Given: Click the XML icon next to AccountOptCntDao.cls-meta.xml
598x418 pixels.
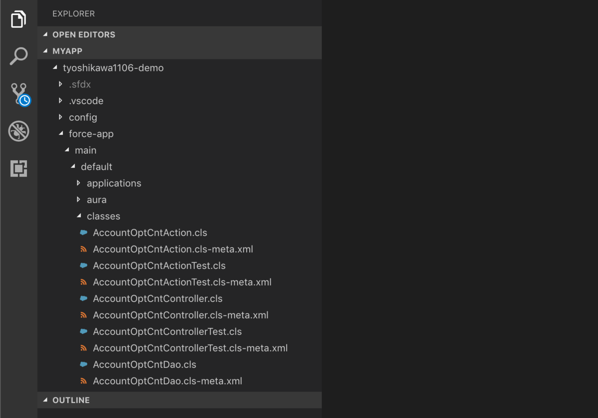Looking at the screenshot, I should pyautogui.click(x=83, y=381).
